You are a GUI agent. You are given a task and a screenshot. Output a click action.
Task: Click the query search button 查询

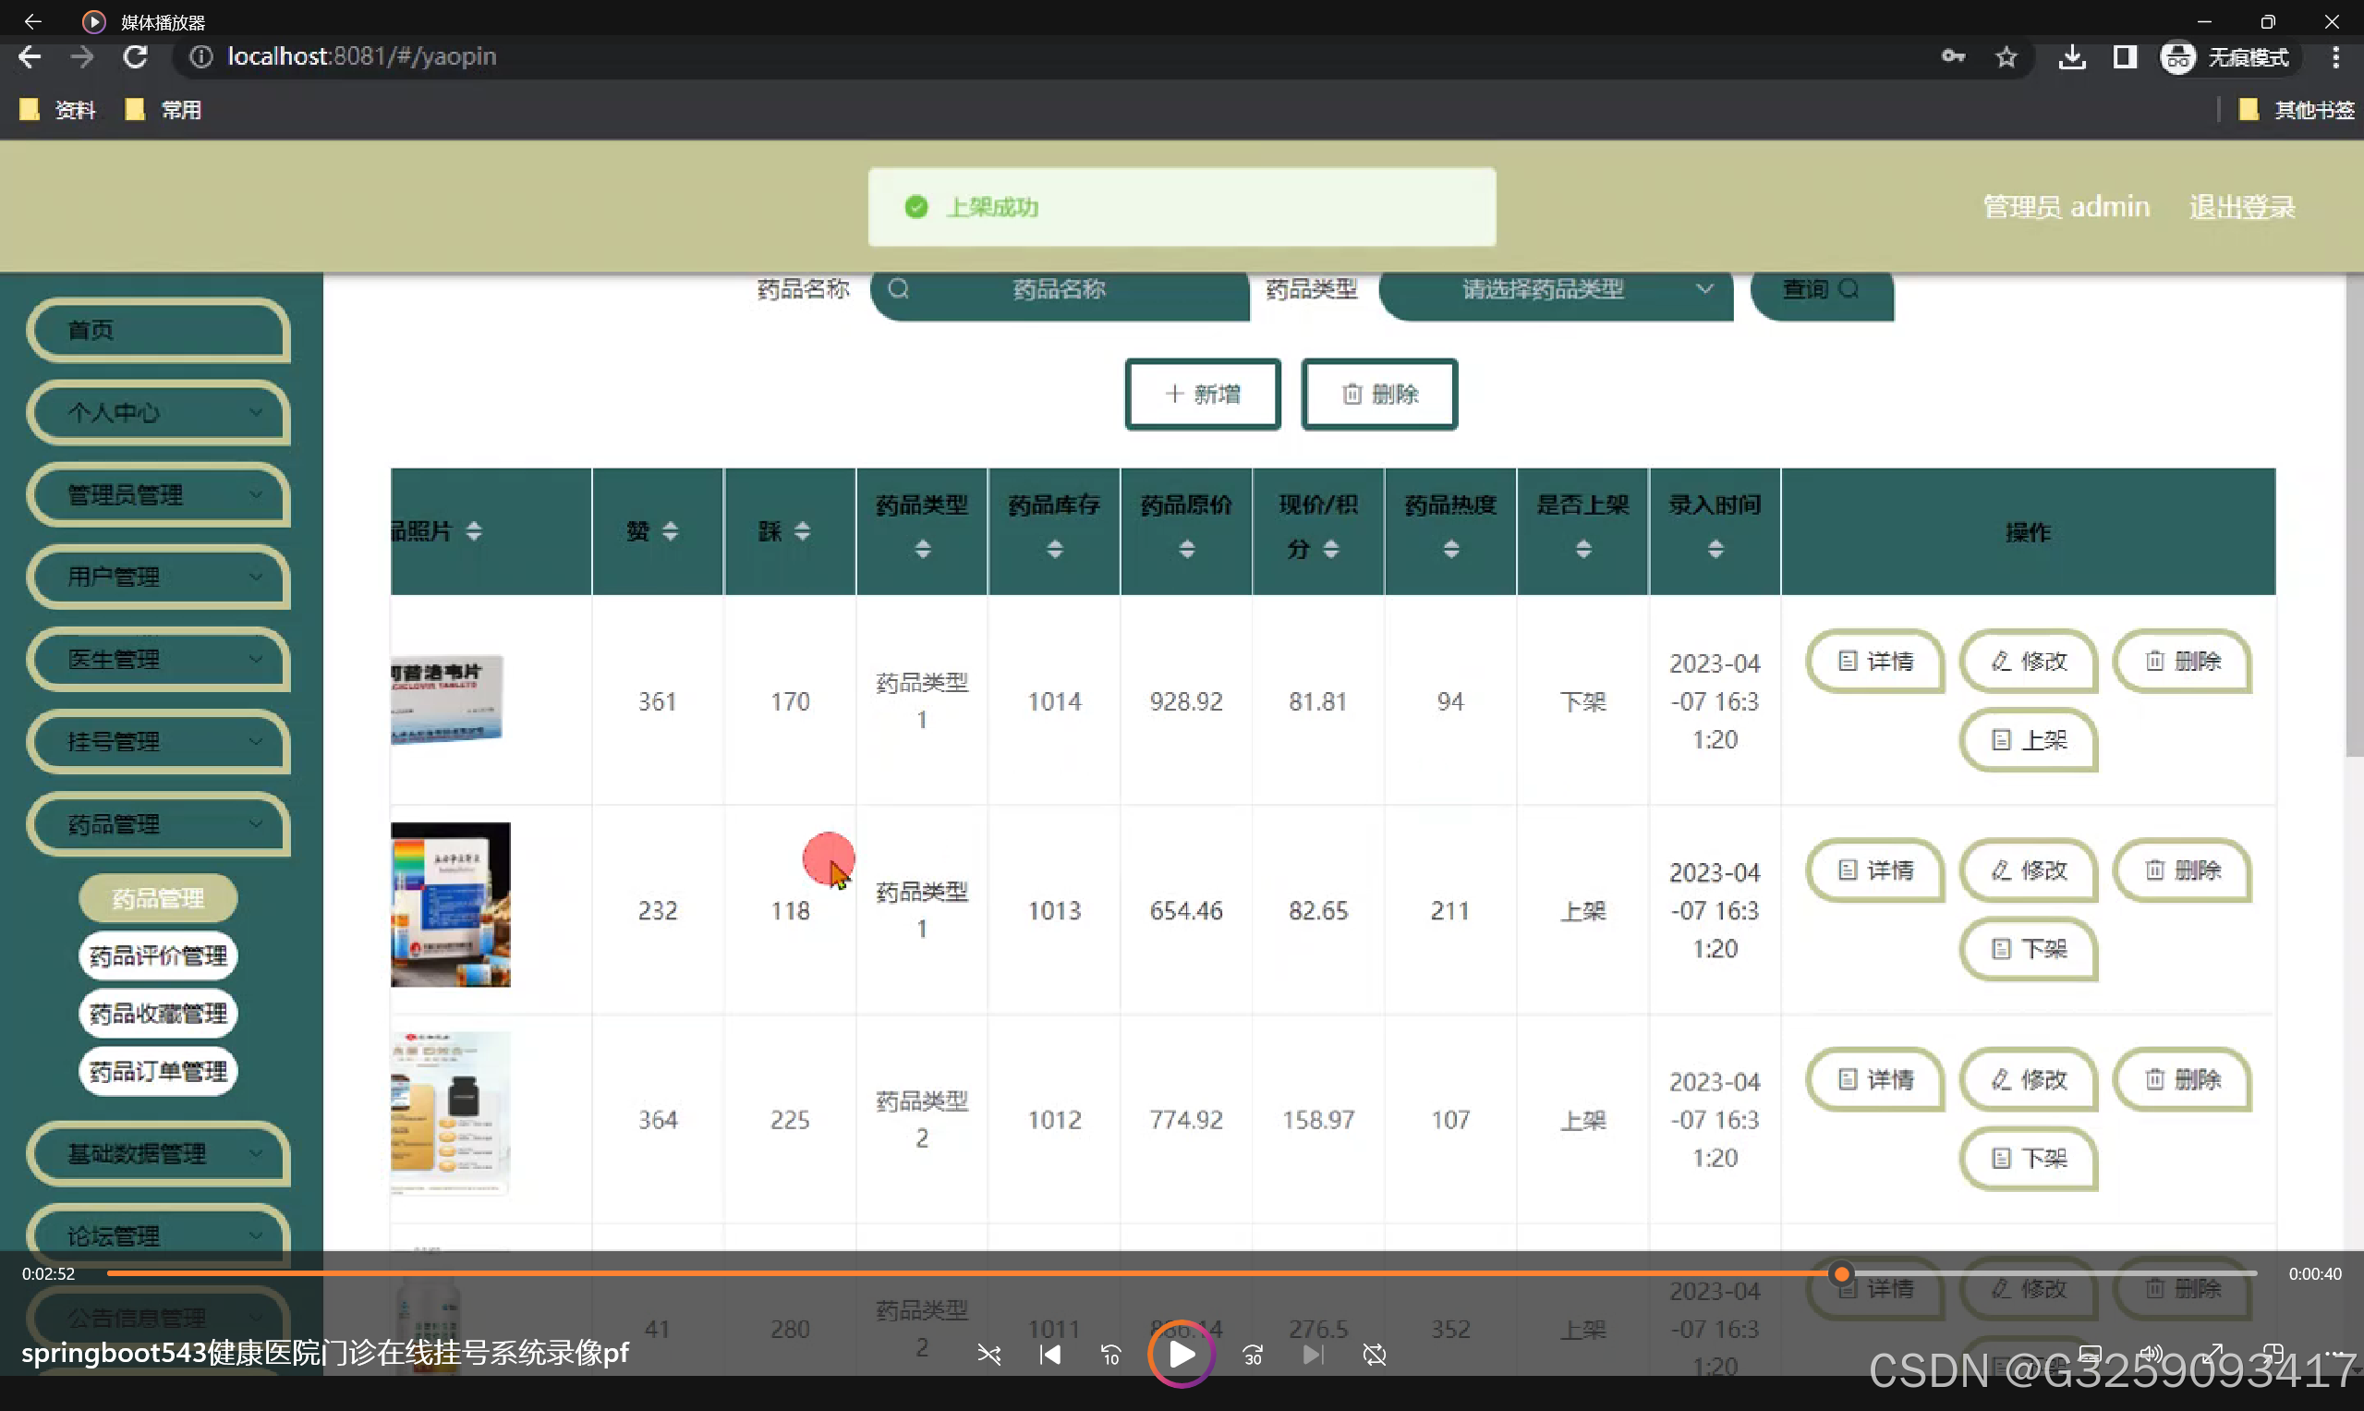tap(1820, 290)
